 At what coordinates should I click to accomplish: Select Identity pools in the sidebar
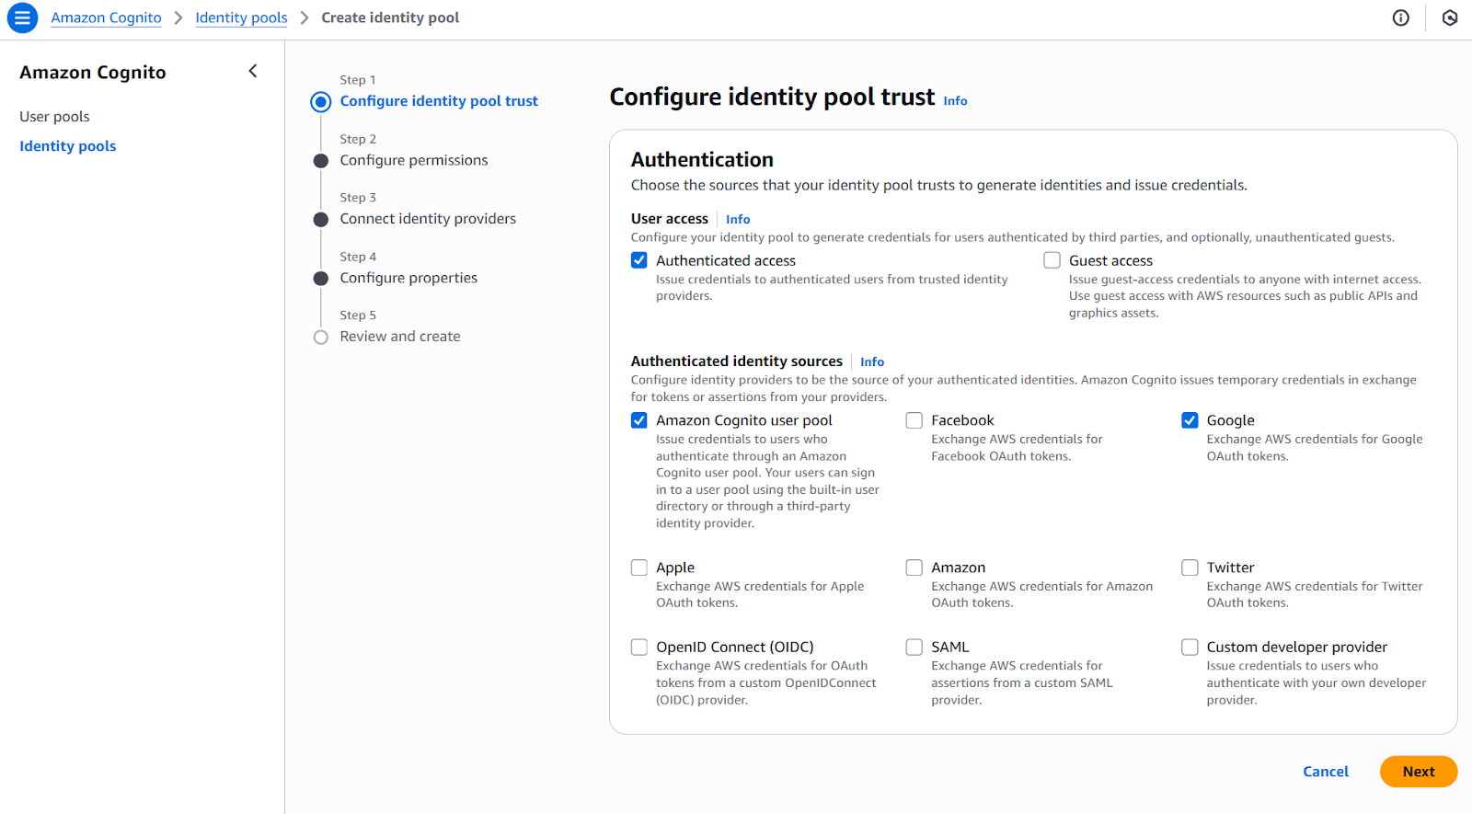[x=67, y=145]
